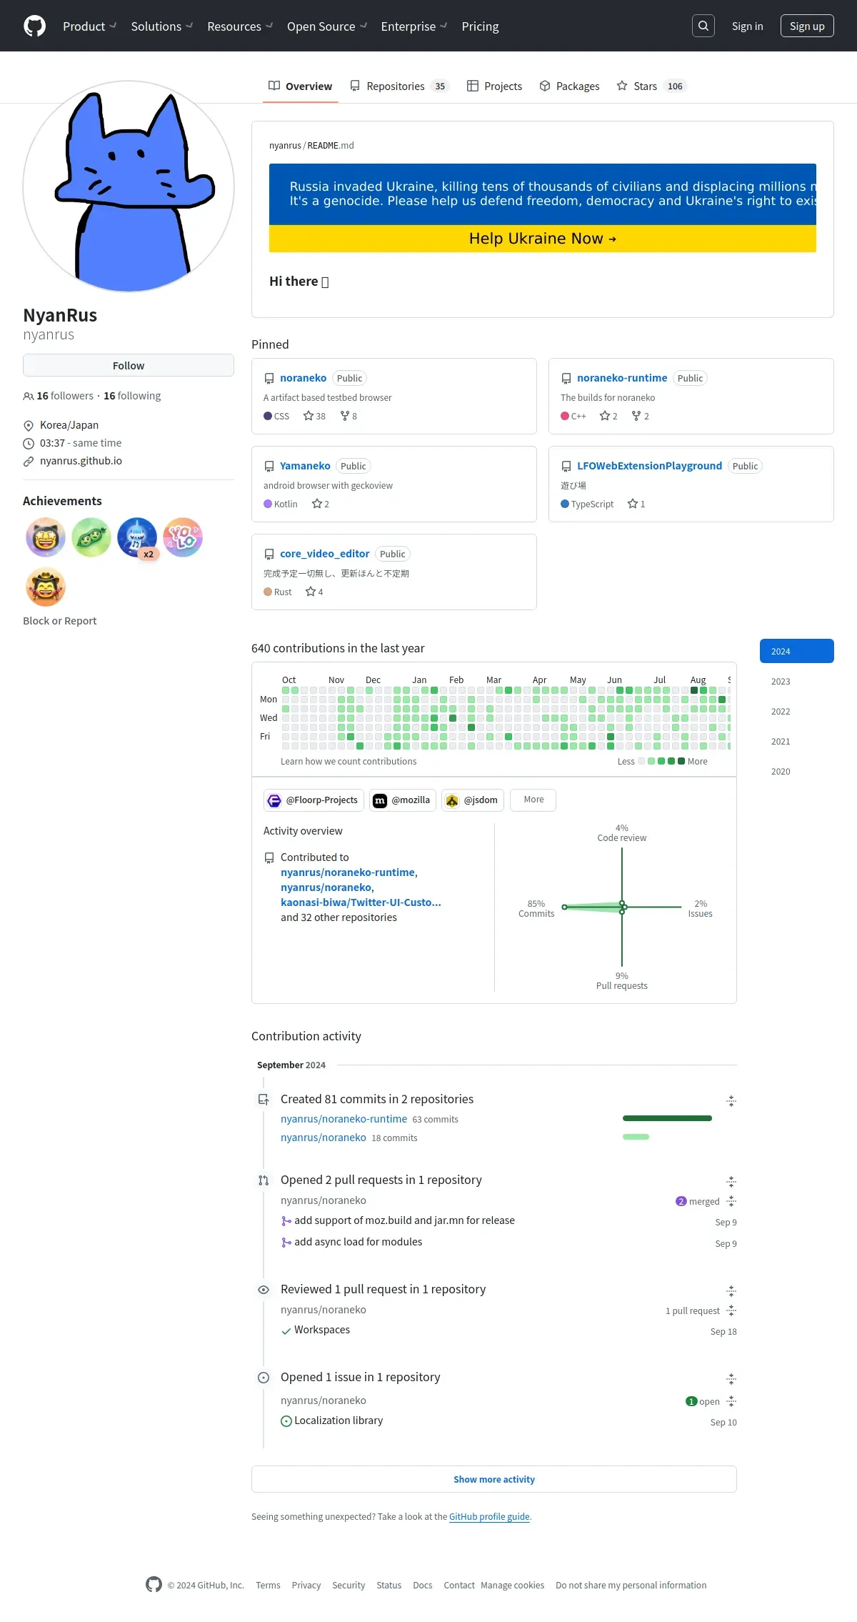Screen dimensions: 857x1622
Task: Click the GitHub logo in header
Action: click(34, 26)
